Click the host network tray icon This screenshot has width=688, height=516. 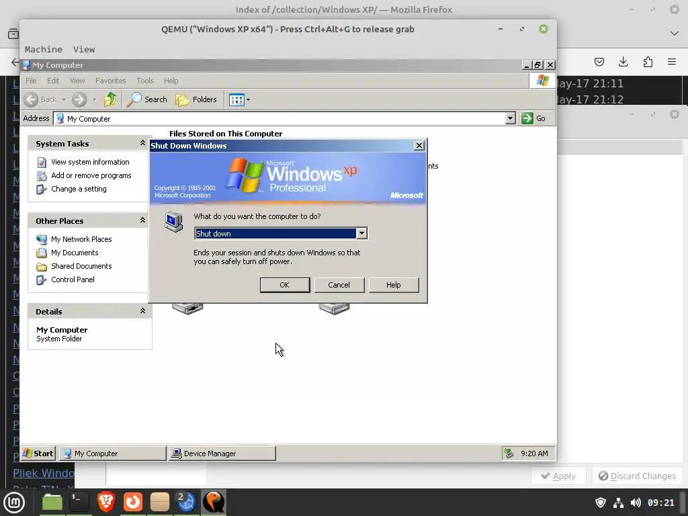pyautogui.click(x=618, y=503)
